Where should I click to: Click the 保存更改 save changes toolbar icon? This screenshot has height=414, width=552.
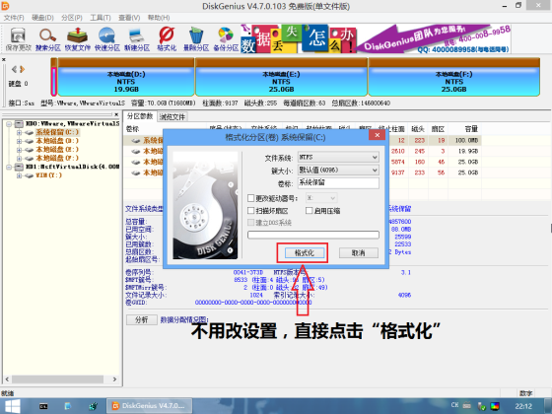(19, 39)
